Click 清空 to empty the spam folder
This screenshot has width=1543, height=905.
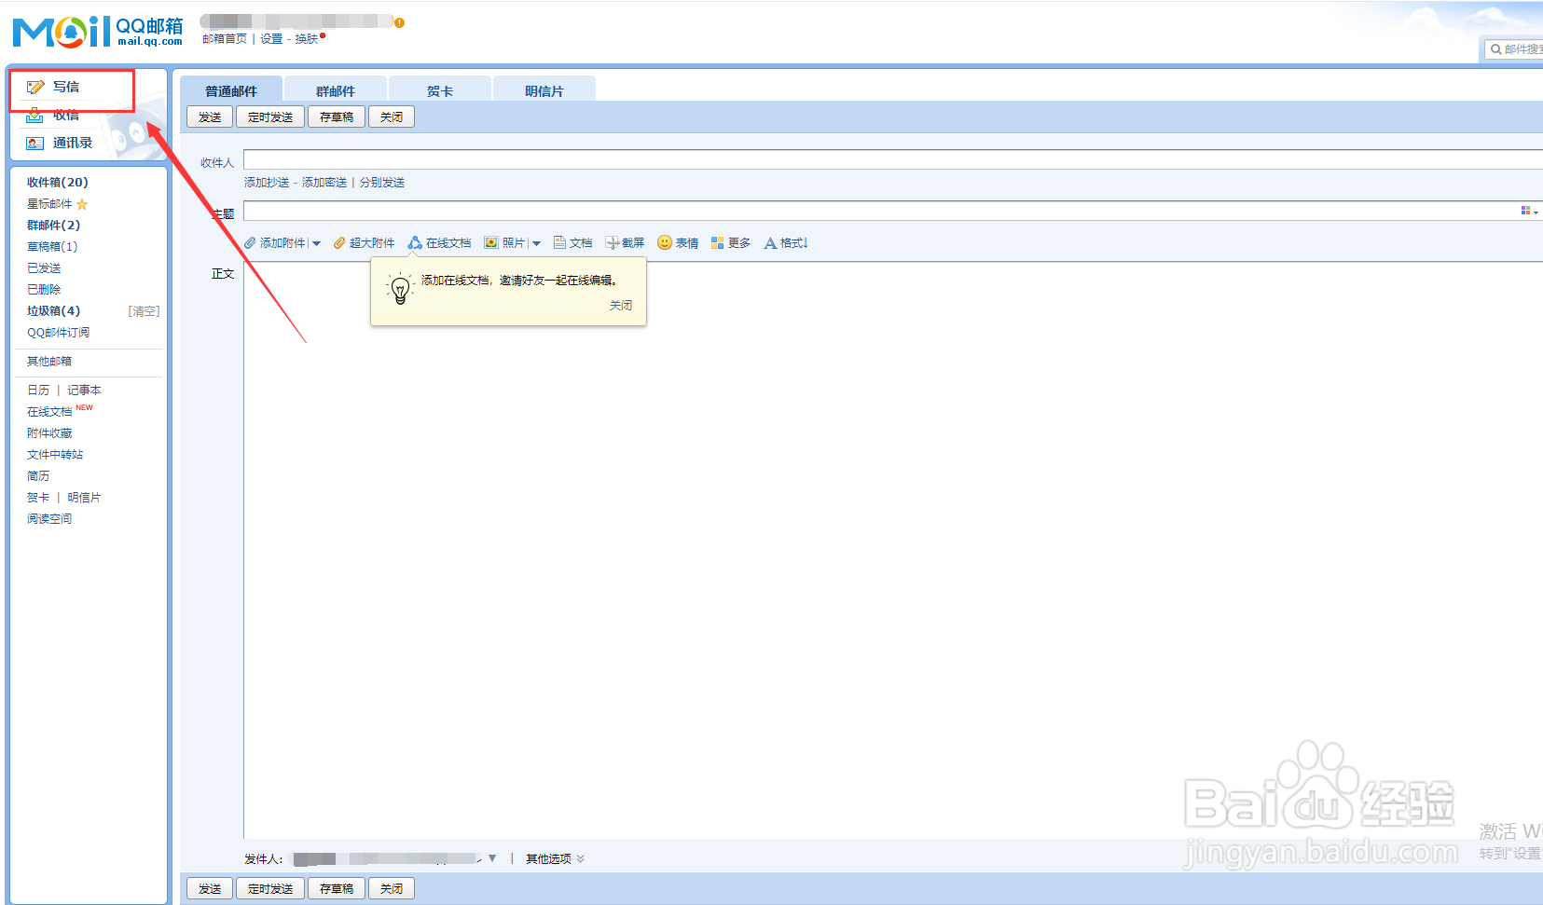[x=144, y=311]
